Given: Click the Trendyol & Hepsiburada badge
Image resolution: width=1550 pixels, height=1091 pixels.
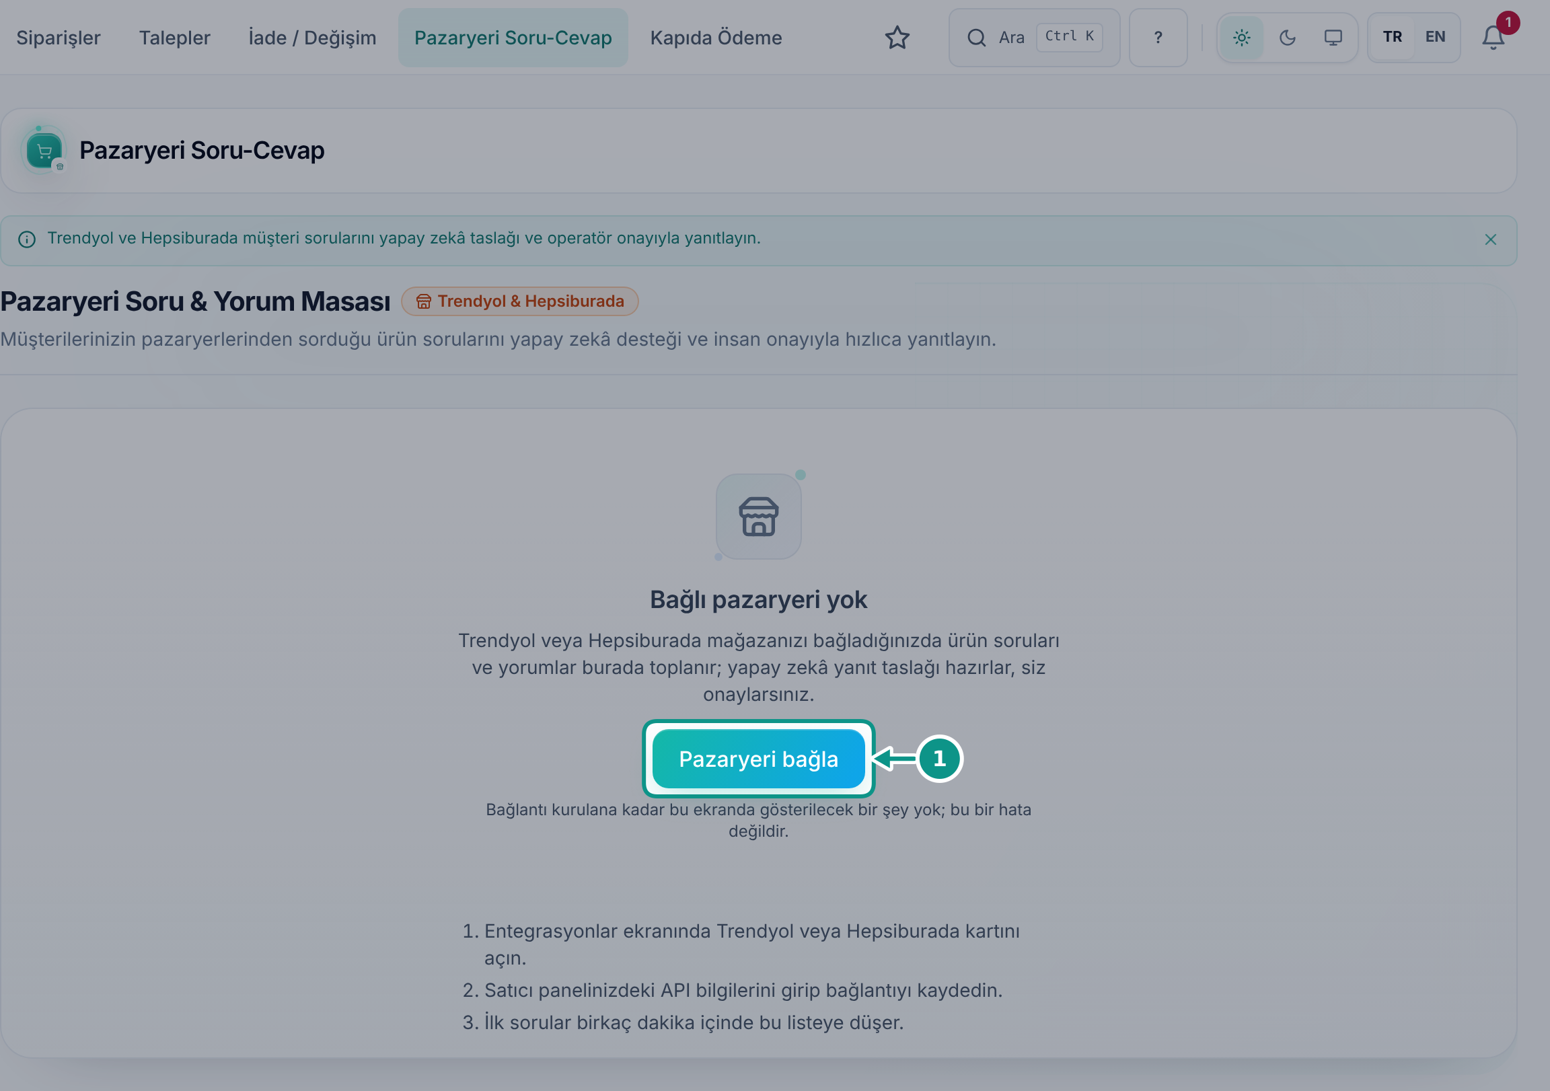Looking at the screenshot, I should [x=519, y=301].
